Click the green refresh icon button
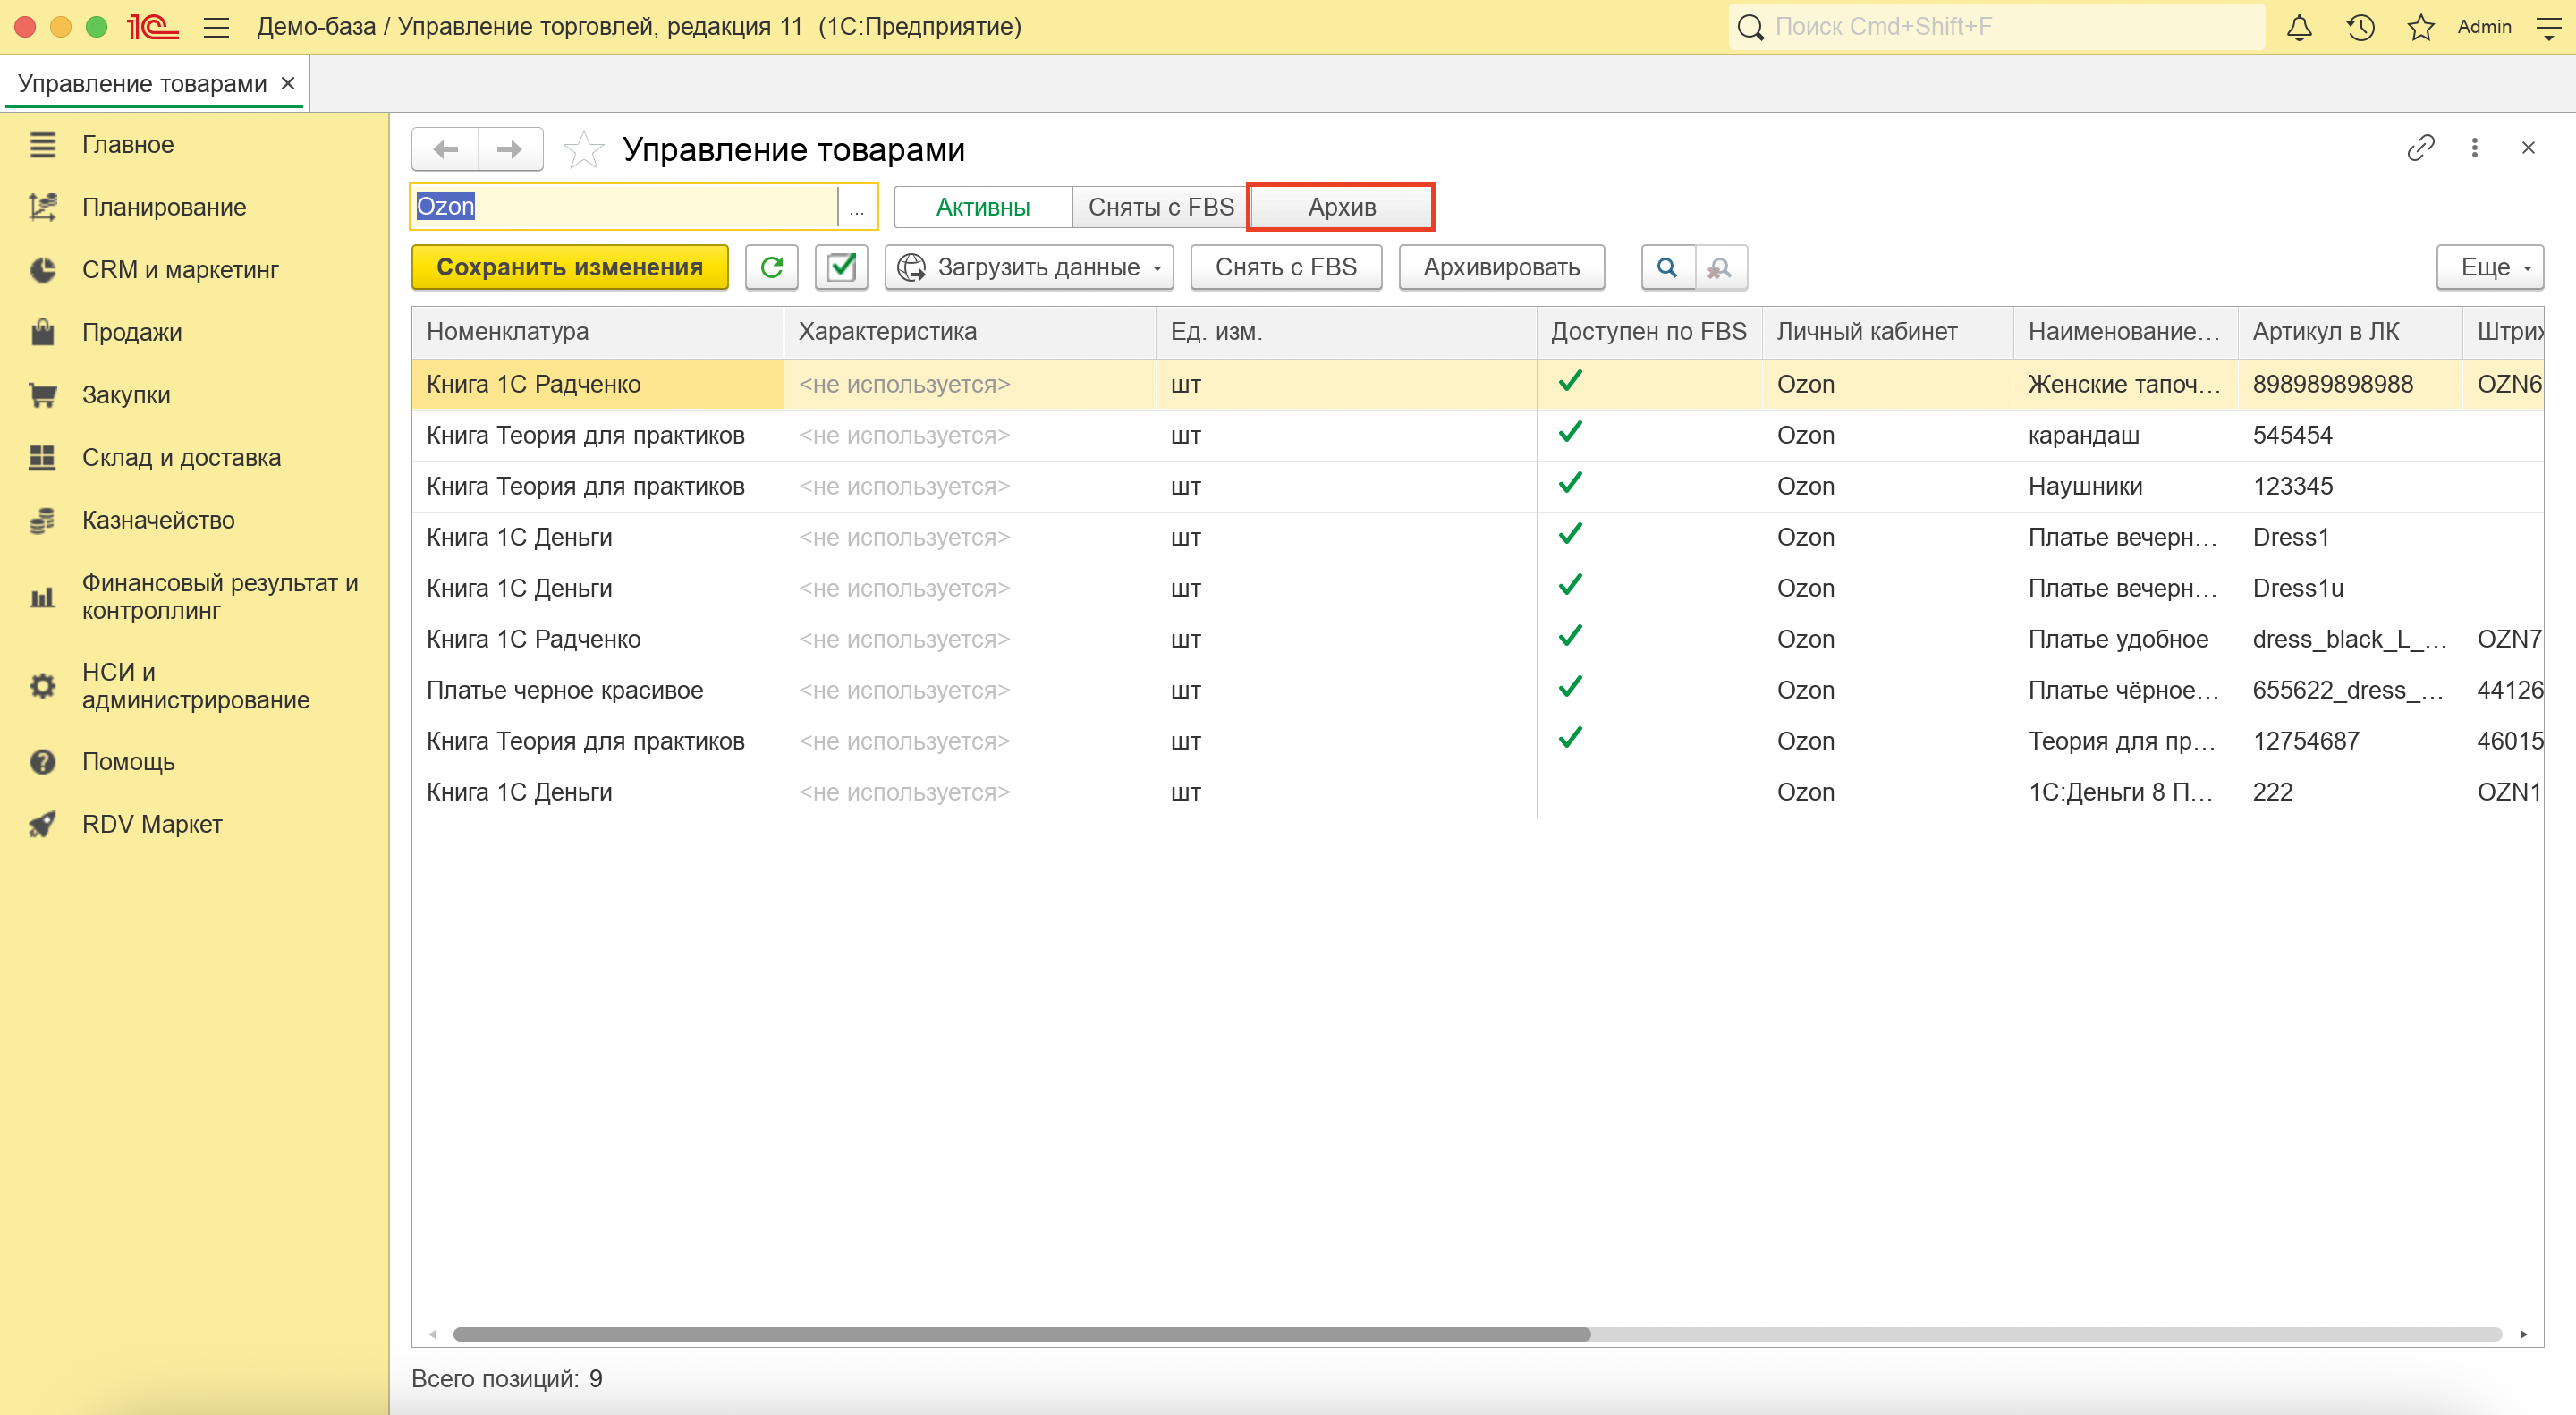The image size is (2576, 1415). pos(771,267)
